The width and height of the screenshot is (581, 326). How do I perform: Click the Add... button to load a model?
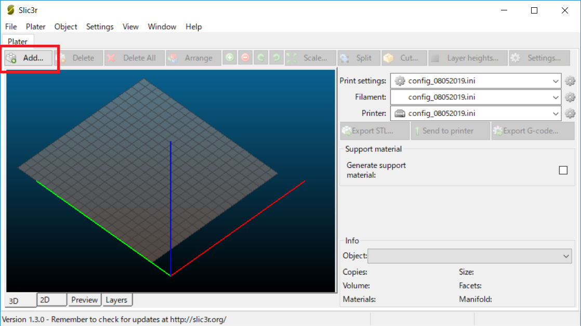(x=29, y=58)
